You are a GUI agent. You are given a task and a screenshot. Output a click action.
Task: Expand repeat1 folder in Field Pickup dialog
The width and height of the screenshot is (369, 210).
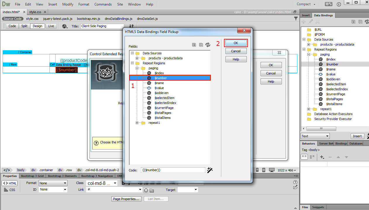click(x=137, y=123)
